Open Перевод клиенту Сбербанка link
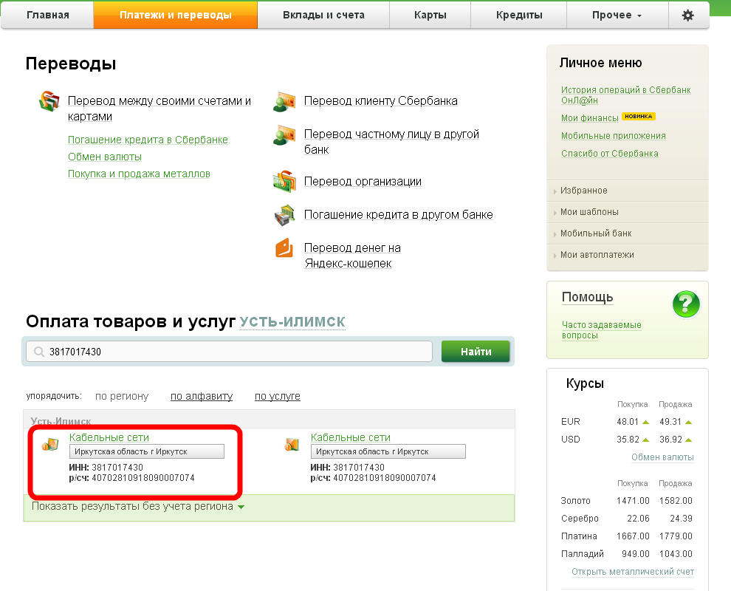The height and width of the screenshot is (591, 731). pos(381,101)
